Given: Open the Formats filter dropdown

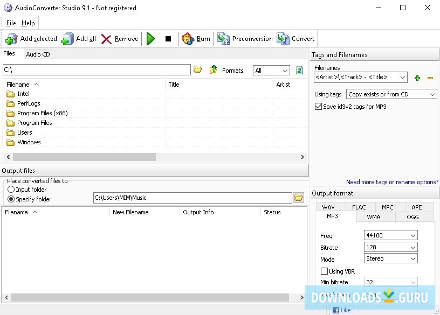Looking at the screenshot, I should [x=271, y=71].
